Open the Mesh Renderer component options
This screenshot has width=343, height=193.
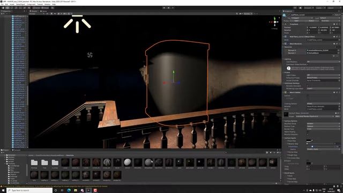coord(339,43)
